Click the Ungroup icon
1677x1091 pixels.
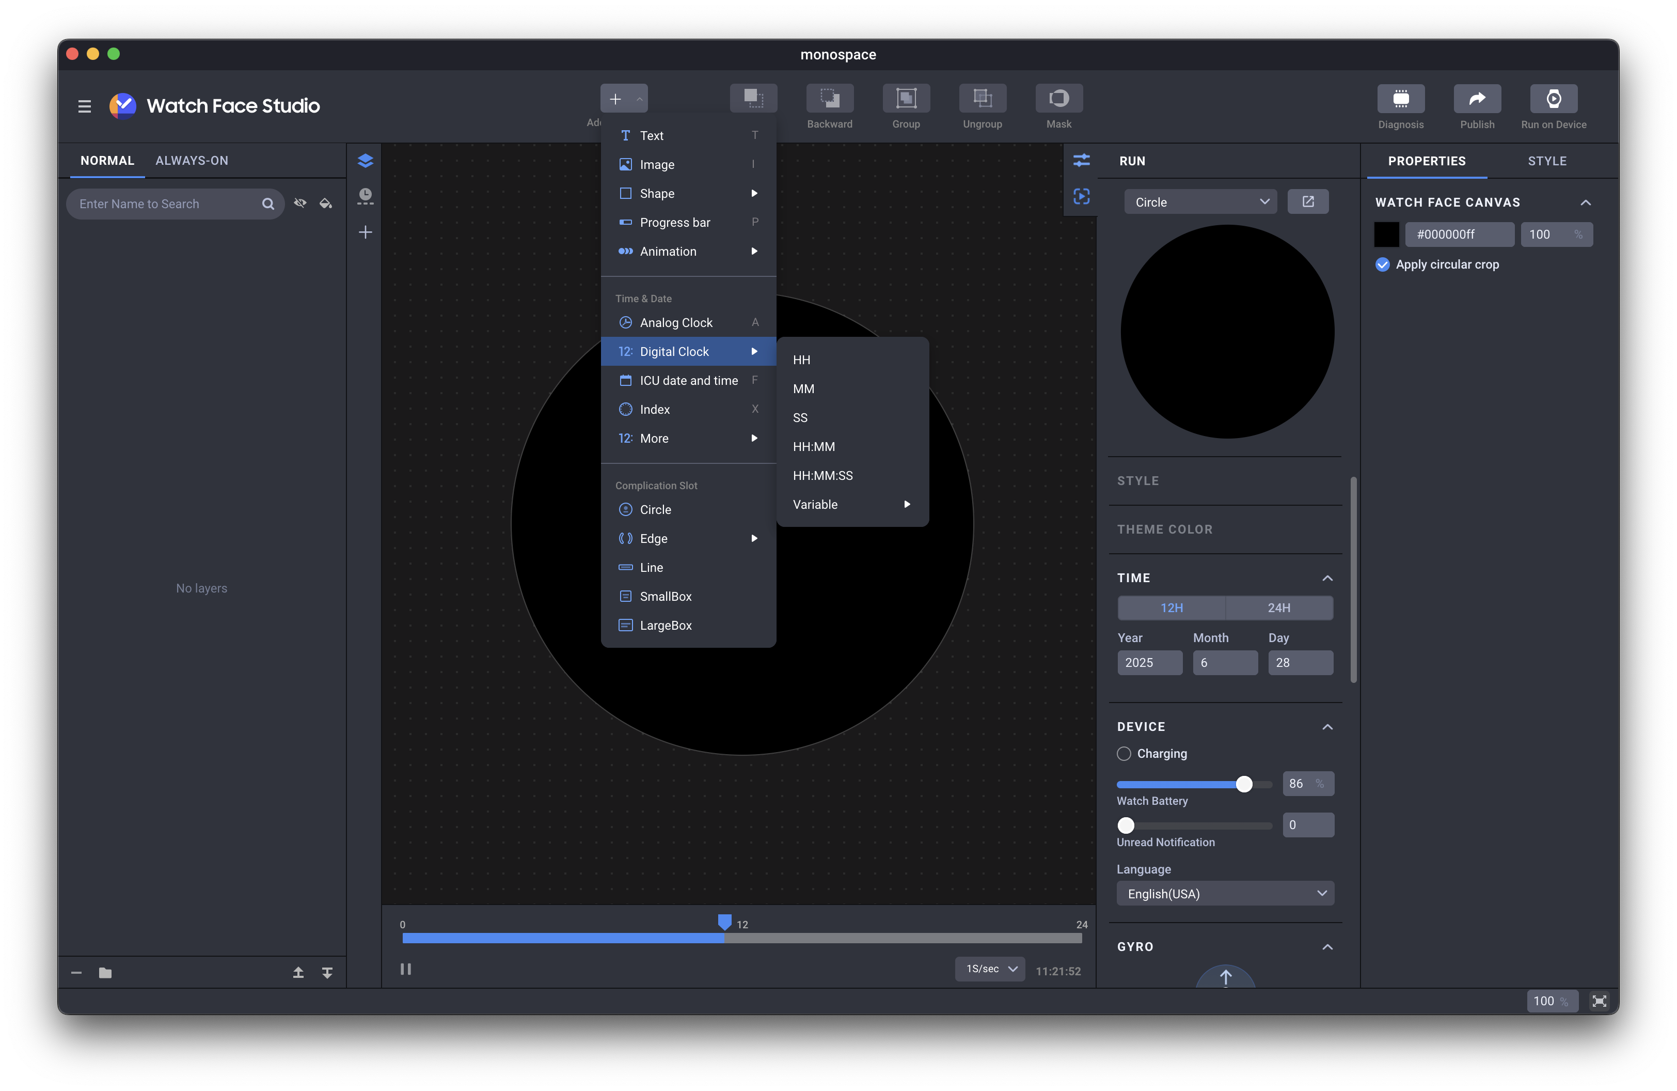click(x=982, y=99)
